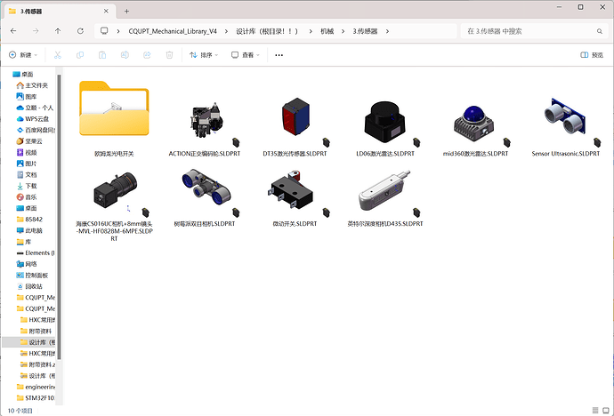
Task: Click the Share toolbar icon
Action: click(x=147, y=55)
